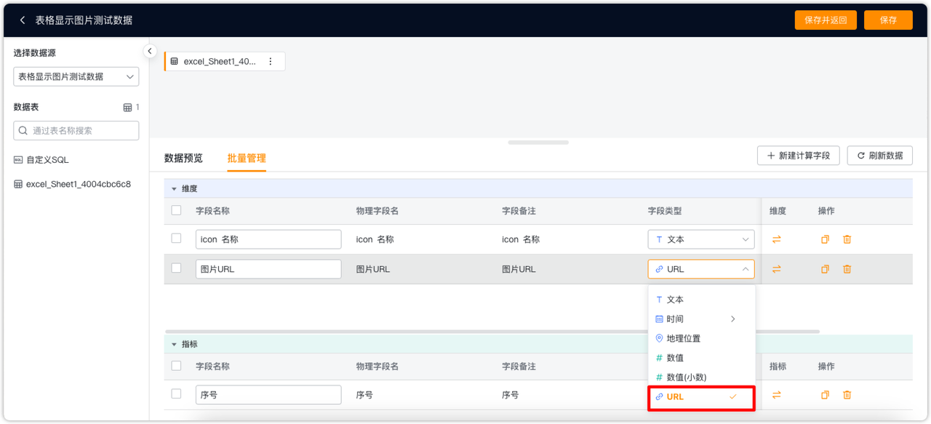The height and width of the screenshot is (424, 931).
Task: Check the checkbox for the 图片URL row
Action: point(176,268)
